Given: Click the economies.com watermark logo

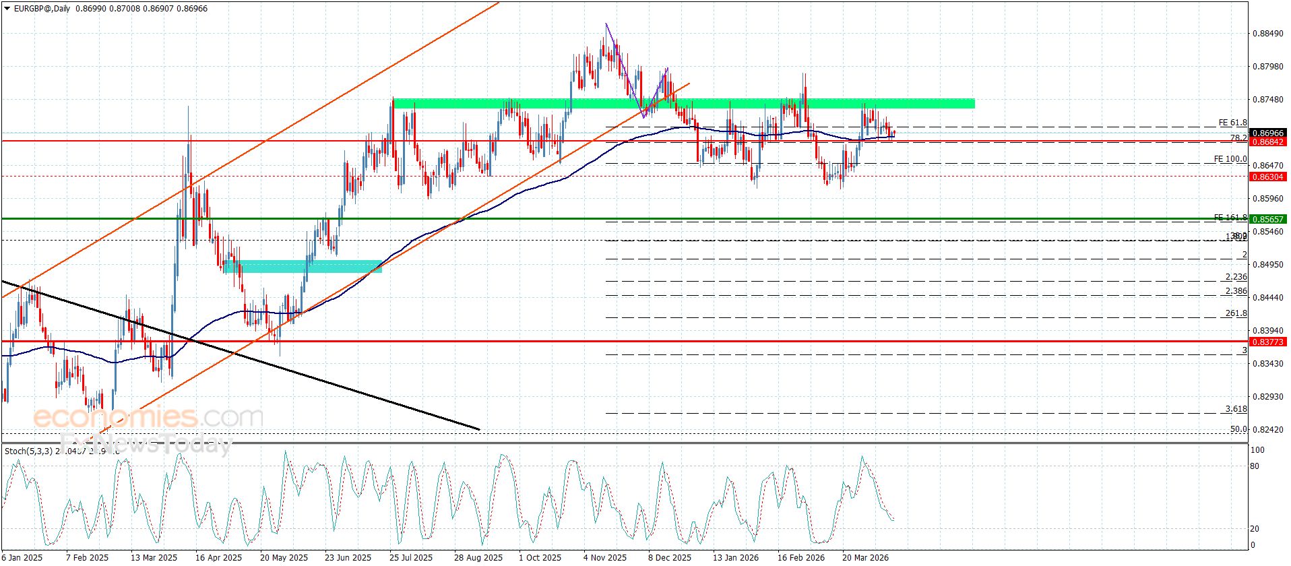Looking at the screenshot, I should 147,417.
